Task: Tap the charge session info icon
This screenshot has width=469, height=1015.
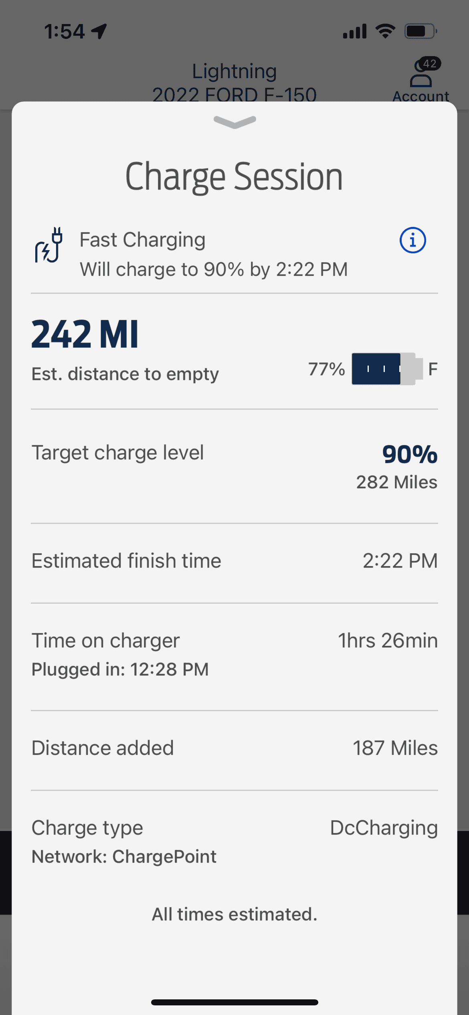Action: tap(412, 241)
